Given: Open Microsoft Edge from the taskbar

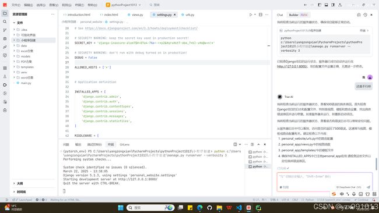Looking at the screenshot, I should (199, 207).
